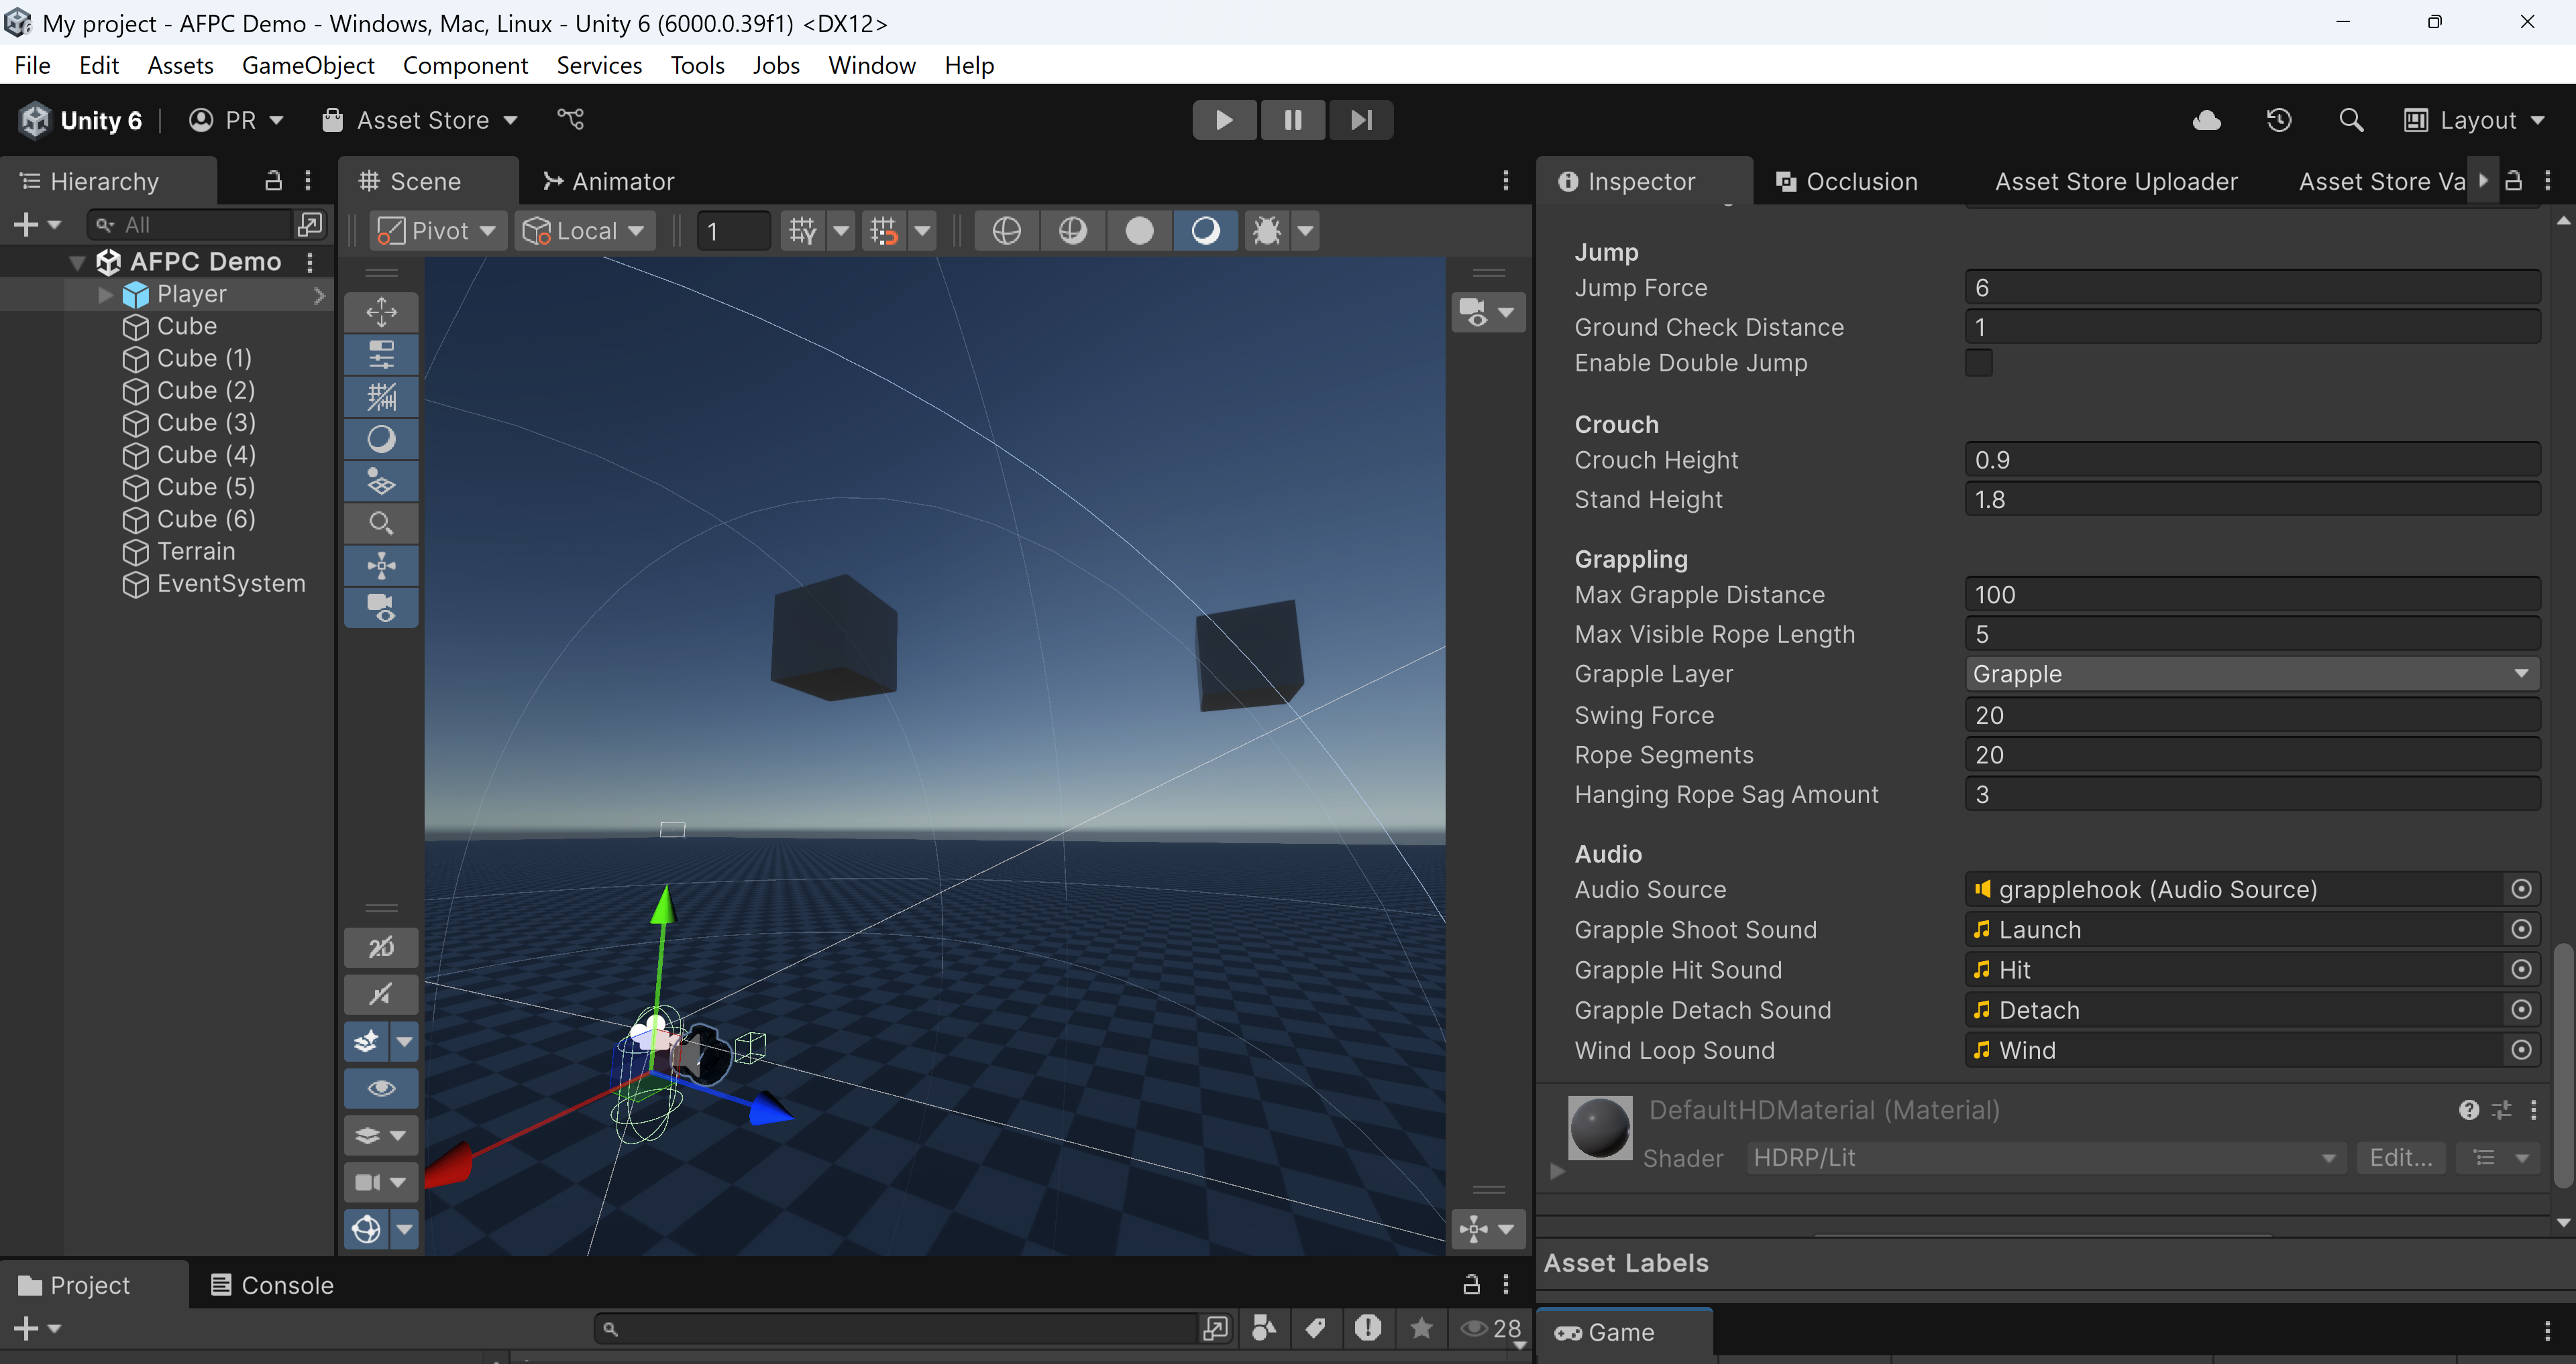The image size is (2576, 1364).
Task: Toggle 2D view button in scene
Action: 381,946
